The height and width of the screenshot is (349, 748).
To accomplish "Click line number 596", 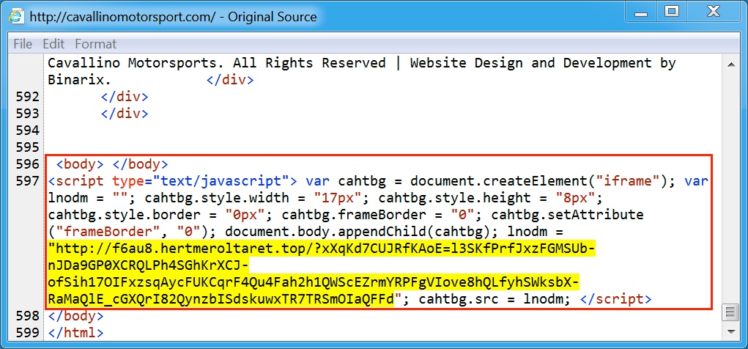I will (29, 164).
